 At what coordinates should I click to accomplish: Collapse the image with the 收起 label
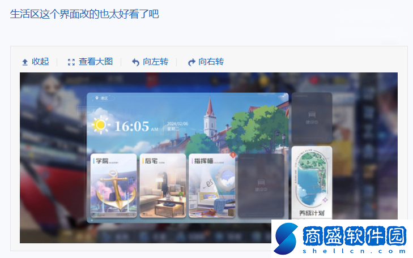(x=40, y=62)
